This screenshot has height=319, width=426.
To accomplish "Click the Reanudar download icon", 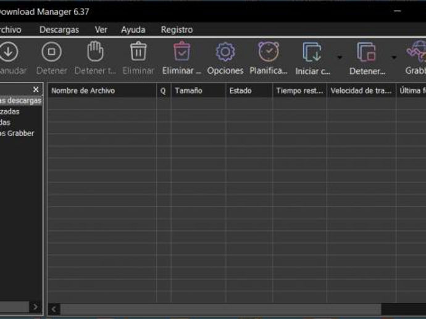I will pos(9,52).
